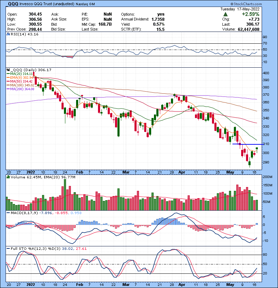Click the 80 level on stochastic axis
Viewport: 278px width, 288px height.
click(265, 255)
